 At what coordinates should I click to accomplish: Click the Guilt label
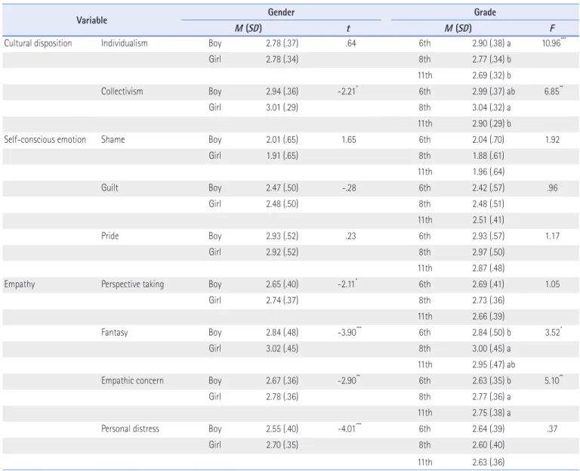pyautogui.click(x=110, y=187)
